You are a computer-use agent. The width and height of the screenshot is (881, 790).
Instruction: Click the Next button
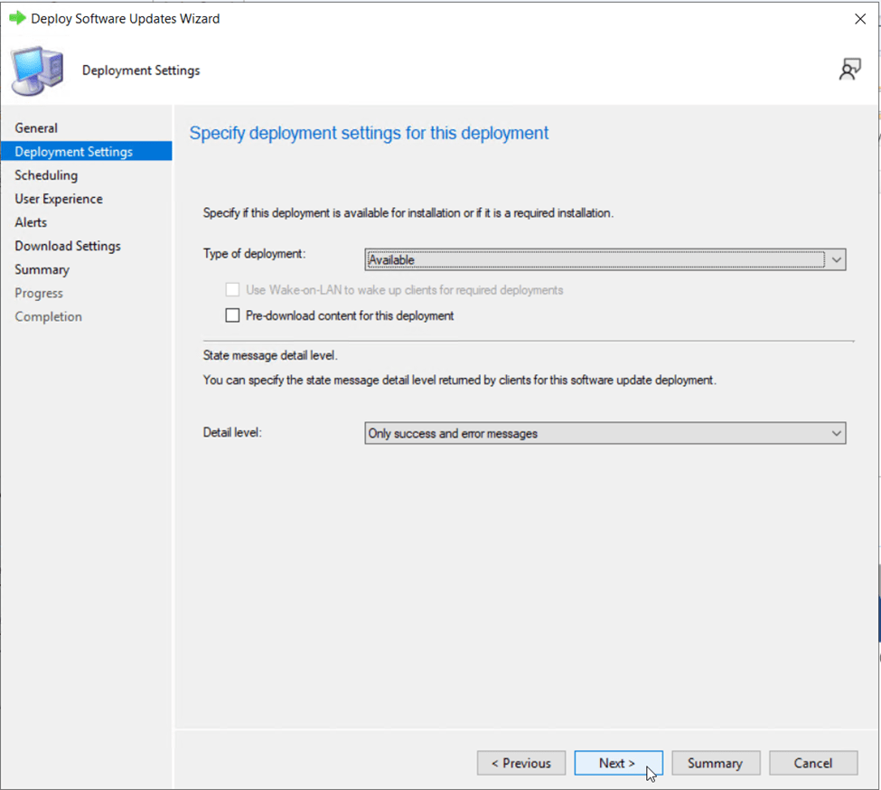[x=618, y=763]
